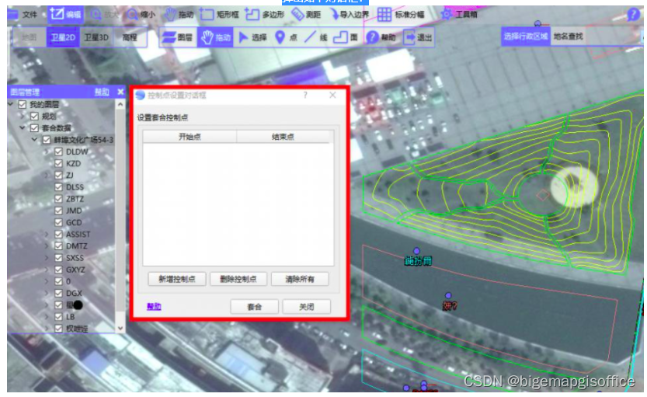Screen dimensions: 647x397
Task: Click the 缩小 zoom-out tool
Action: [141, 15]
